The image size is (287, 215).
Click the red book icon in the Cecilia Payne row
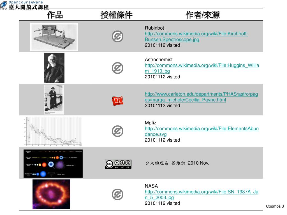(x=117, y=101)
